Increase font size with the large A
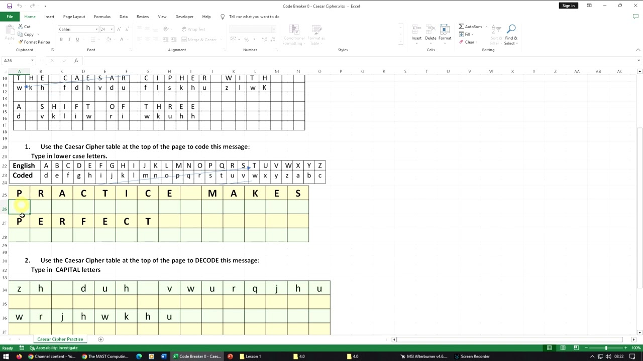This screenshot has width=643, height=361. 119,29
